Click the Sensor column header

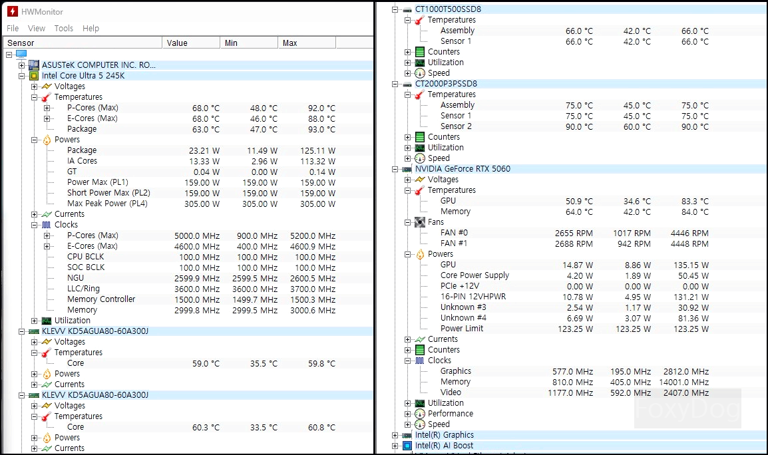point(83,43)
